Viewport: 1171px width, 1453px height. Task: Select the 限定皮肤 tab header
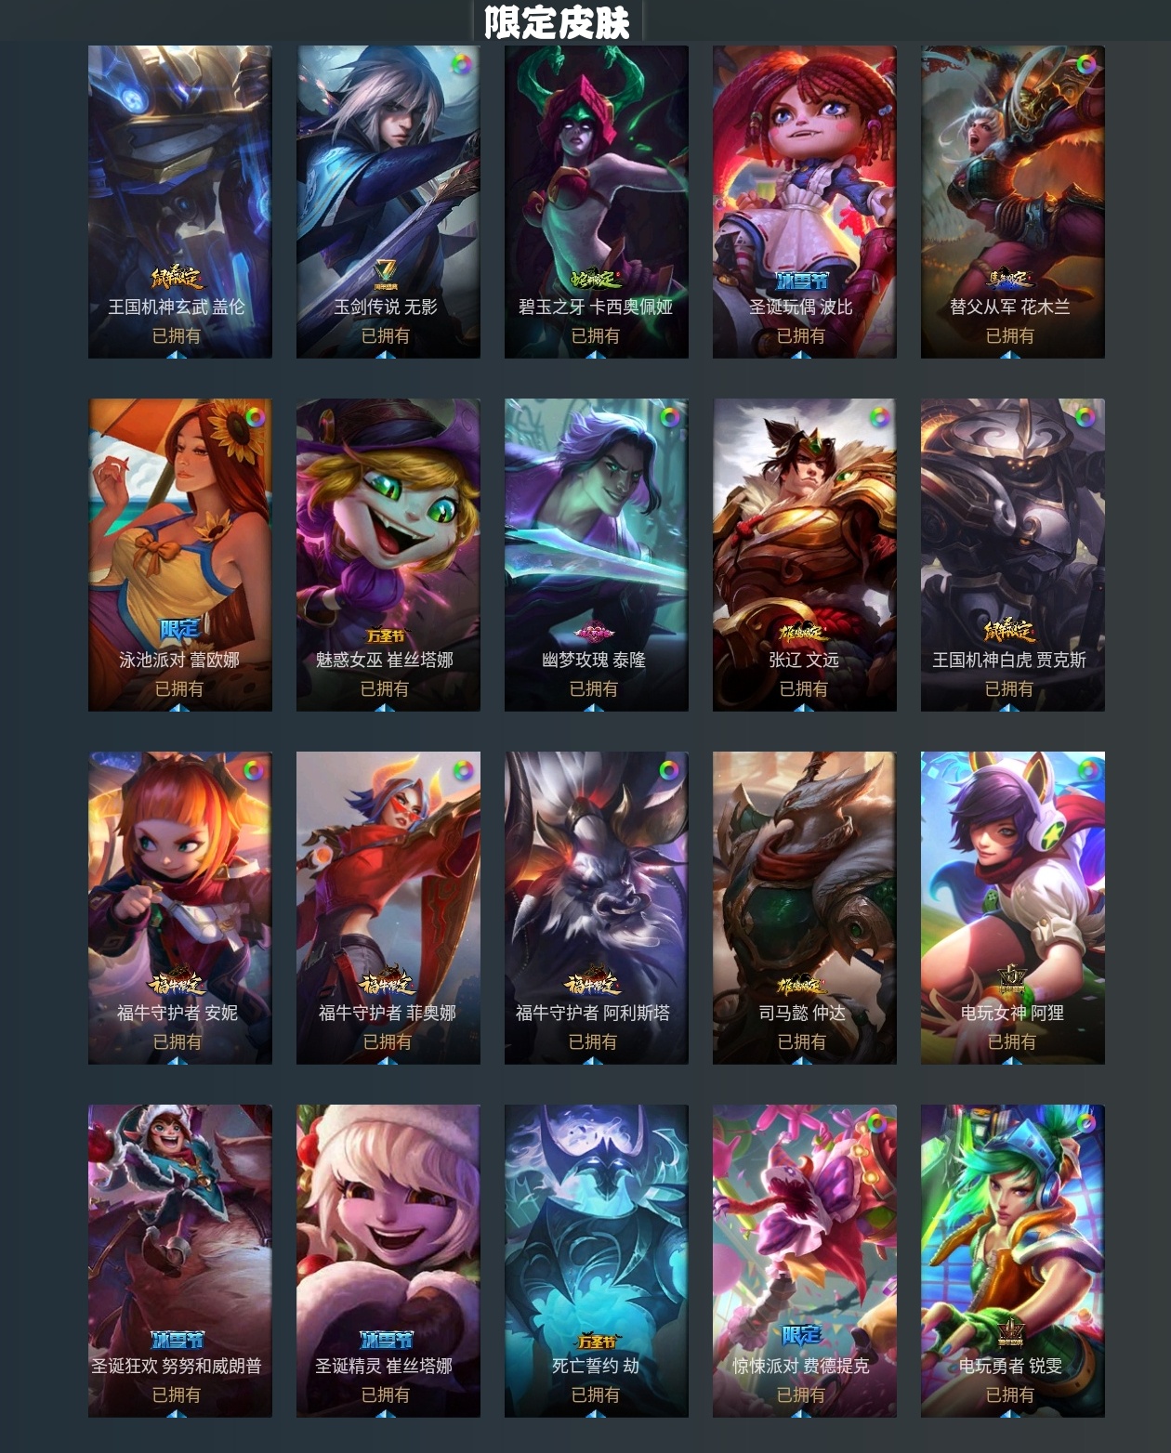pyautogui.click(x=557, y=21)
